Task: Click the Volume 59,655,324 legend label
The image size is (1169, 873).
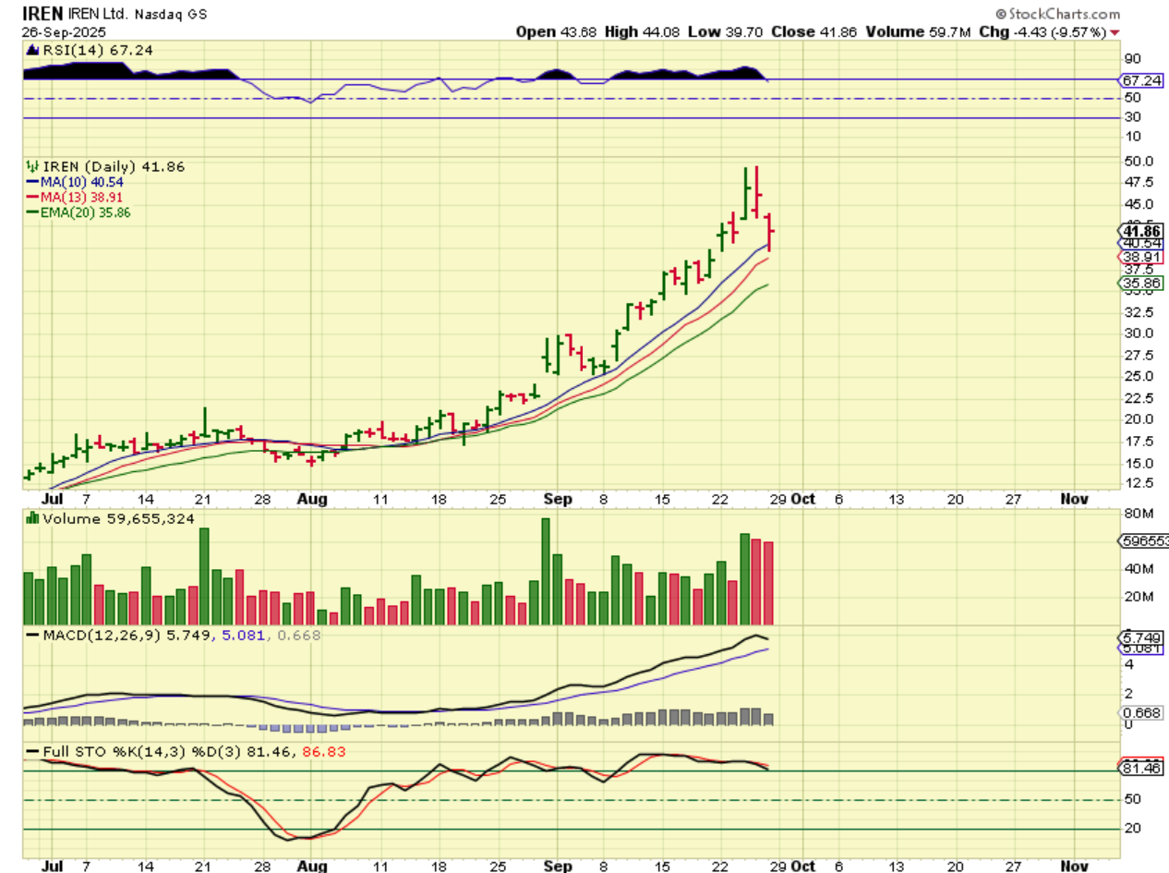Action: pyautogui.click(x=118, y=518)
